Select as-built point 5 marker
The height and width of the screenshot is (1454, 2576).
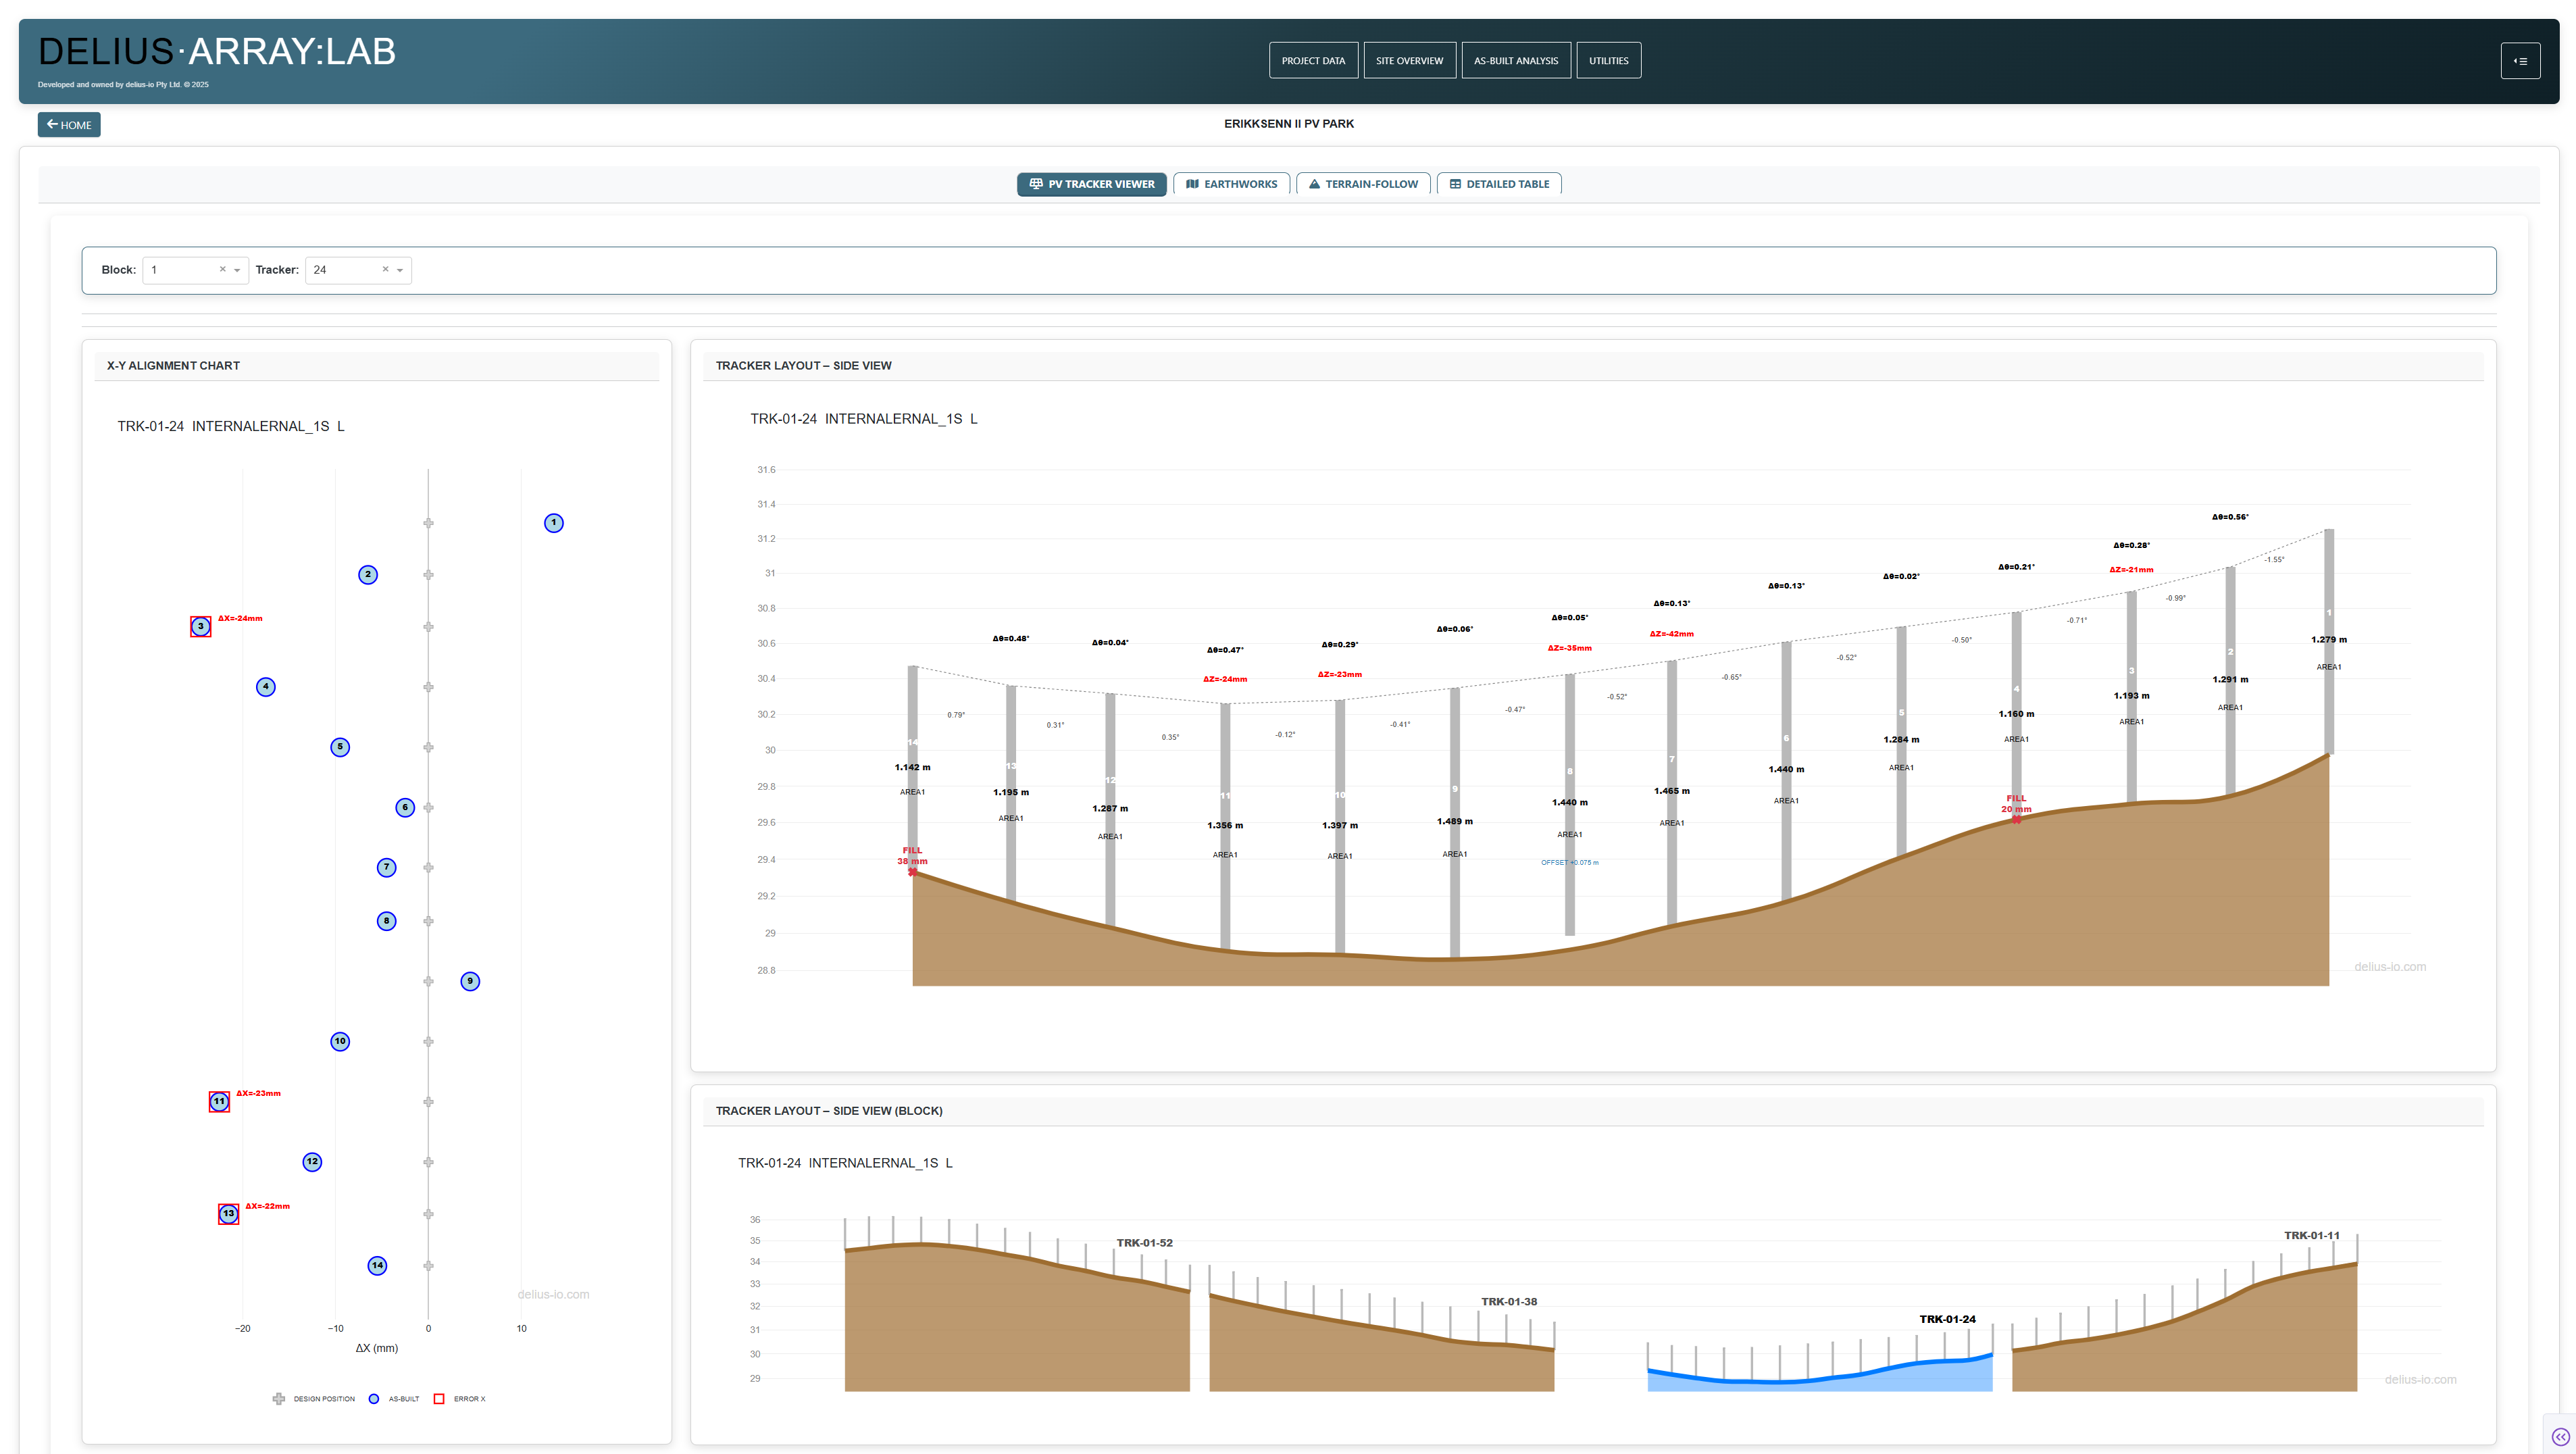pyautogui.click(x=340, y=747)
